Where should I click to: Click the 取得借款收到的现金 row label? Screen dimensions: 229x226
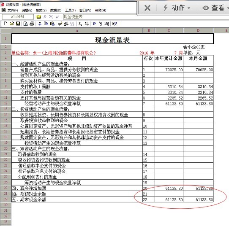pyautogui.click(x=37, y=154)
